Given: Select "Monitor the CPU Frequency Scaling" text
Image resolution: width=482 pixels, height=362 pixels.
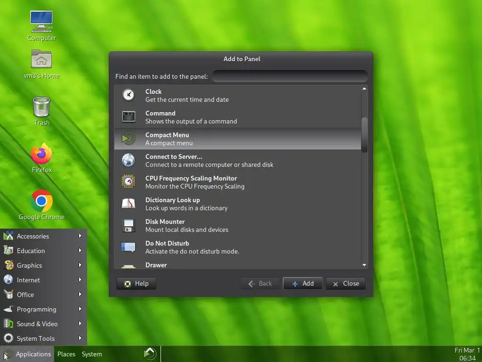Looking at the screenshot, I should click(195, 187).
